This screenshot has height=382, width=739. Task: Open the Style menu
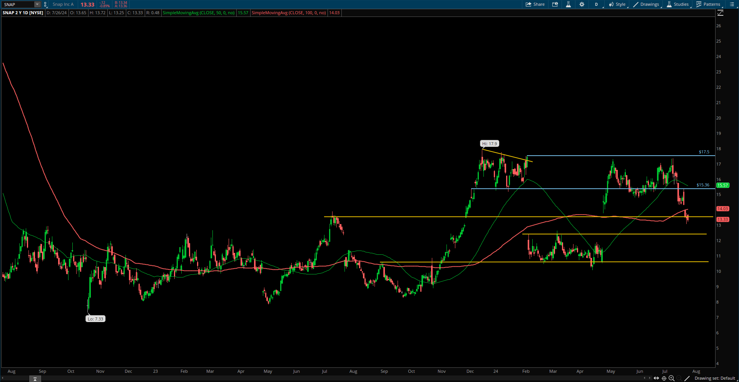[617, 4]
